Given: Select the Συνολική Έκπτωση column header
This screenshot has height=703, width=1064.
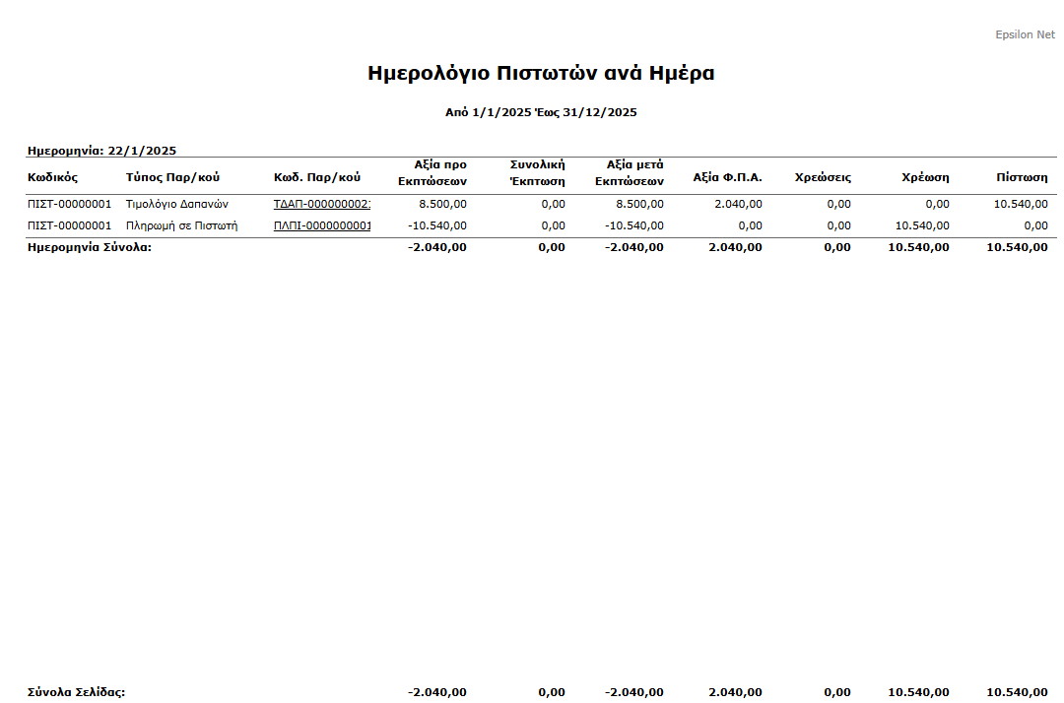Looking at the screenshot, I should coord(537,173).
